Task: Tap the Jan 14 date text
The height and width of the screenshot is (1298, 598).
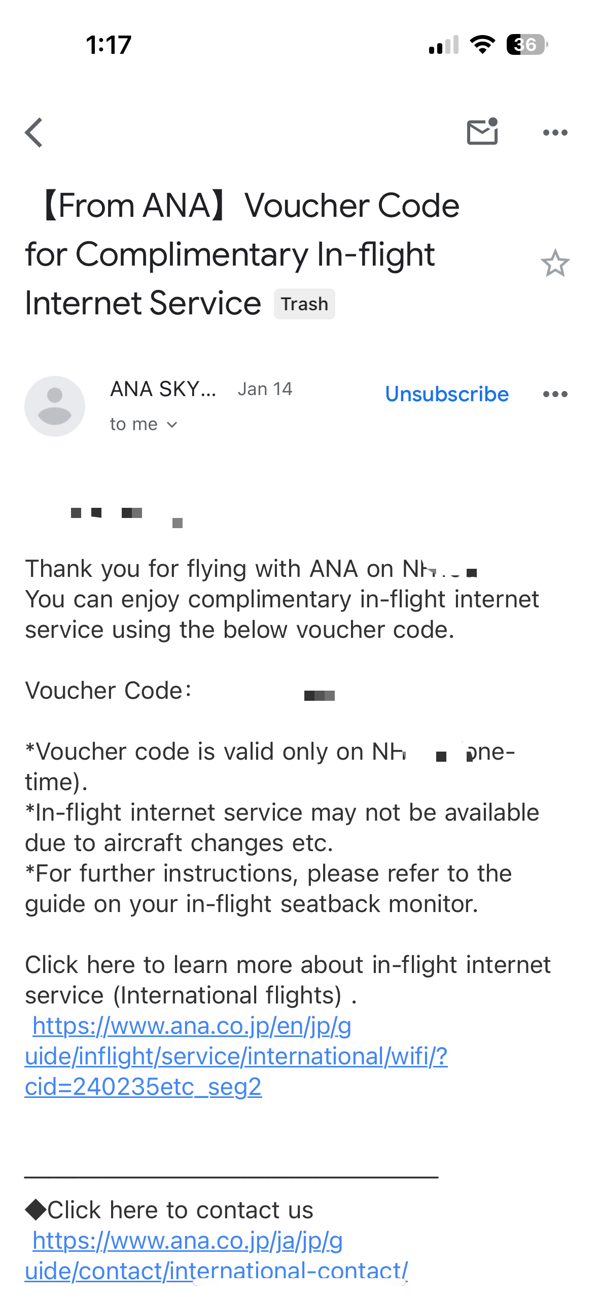Action: (265, 389)
